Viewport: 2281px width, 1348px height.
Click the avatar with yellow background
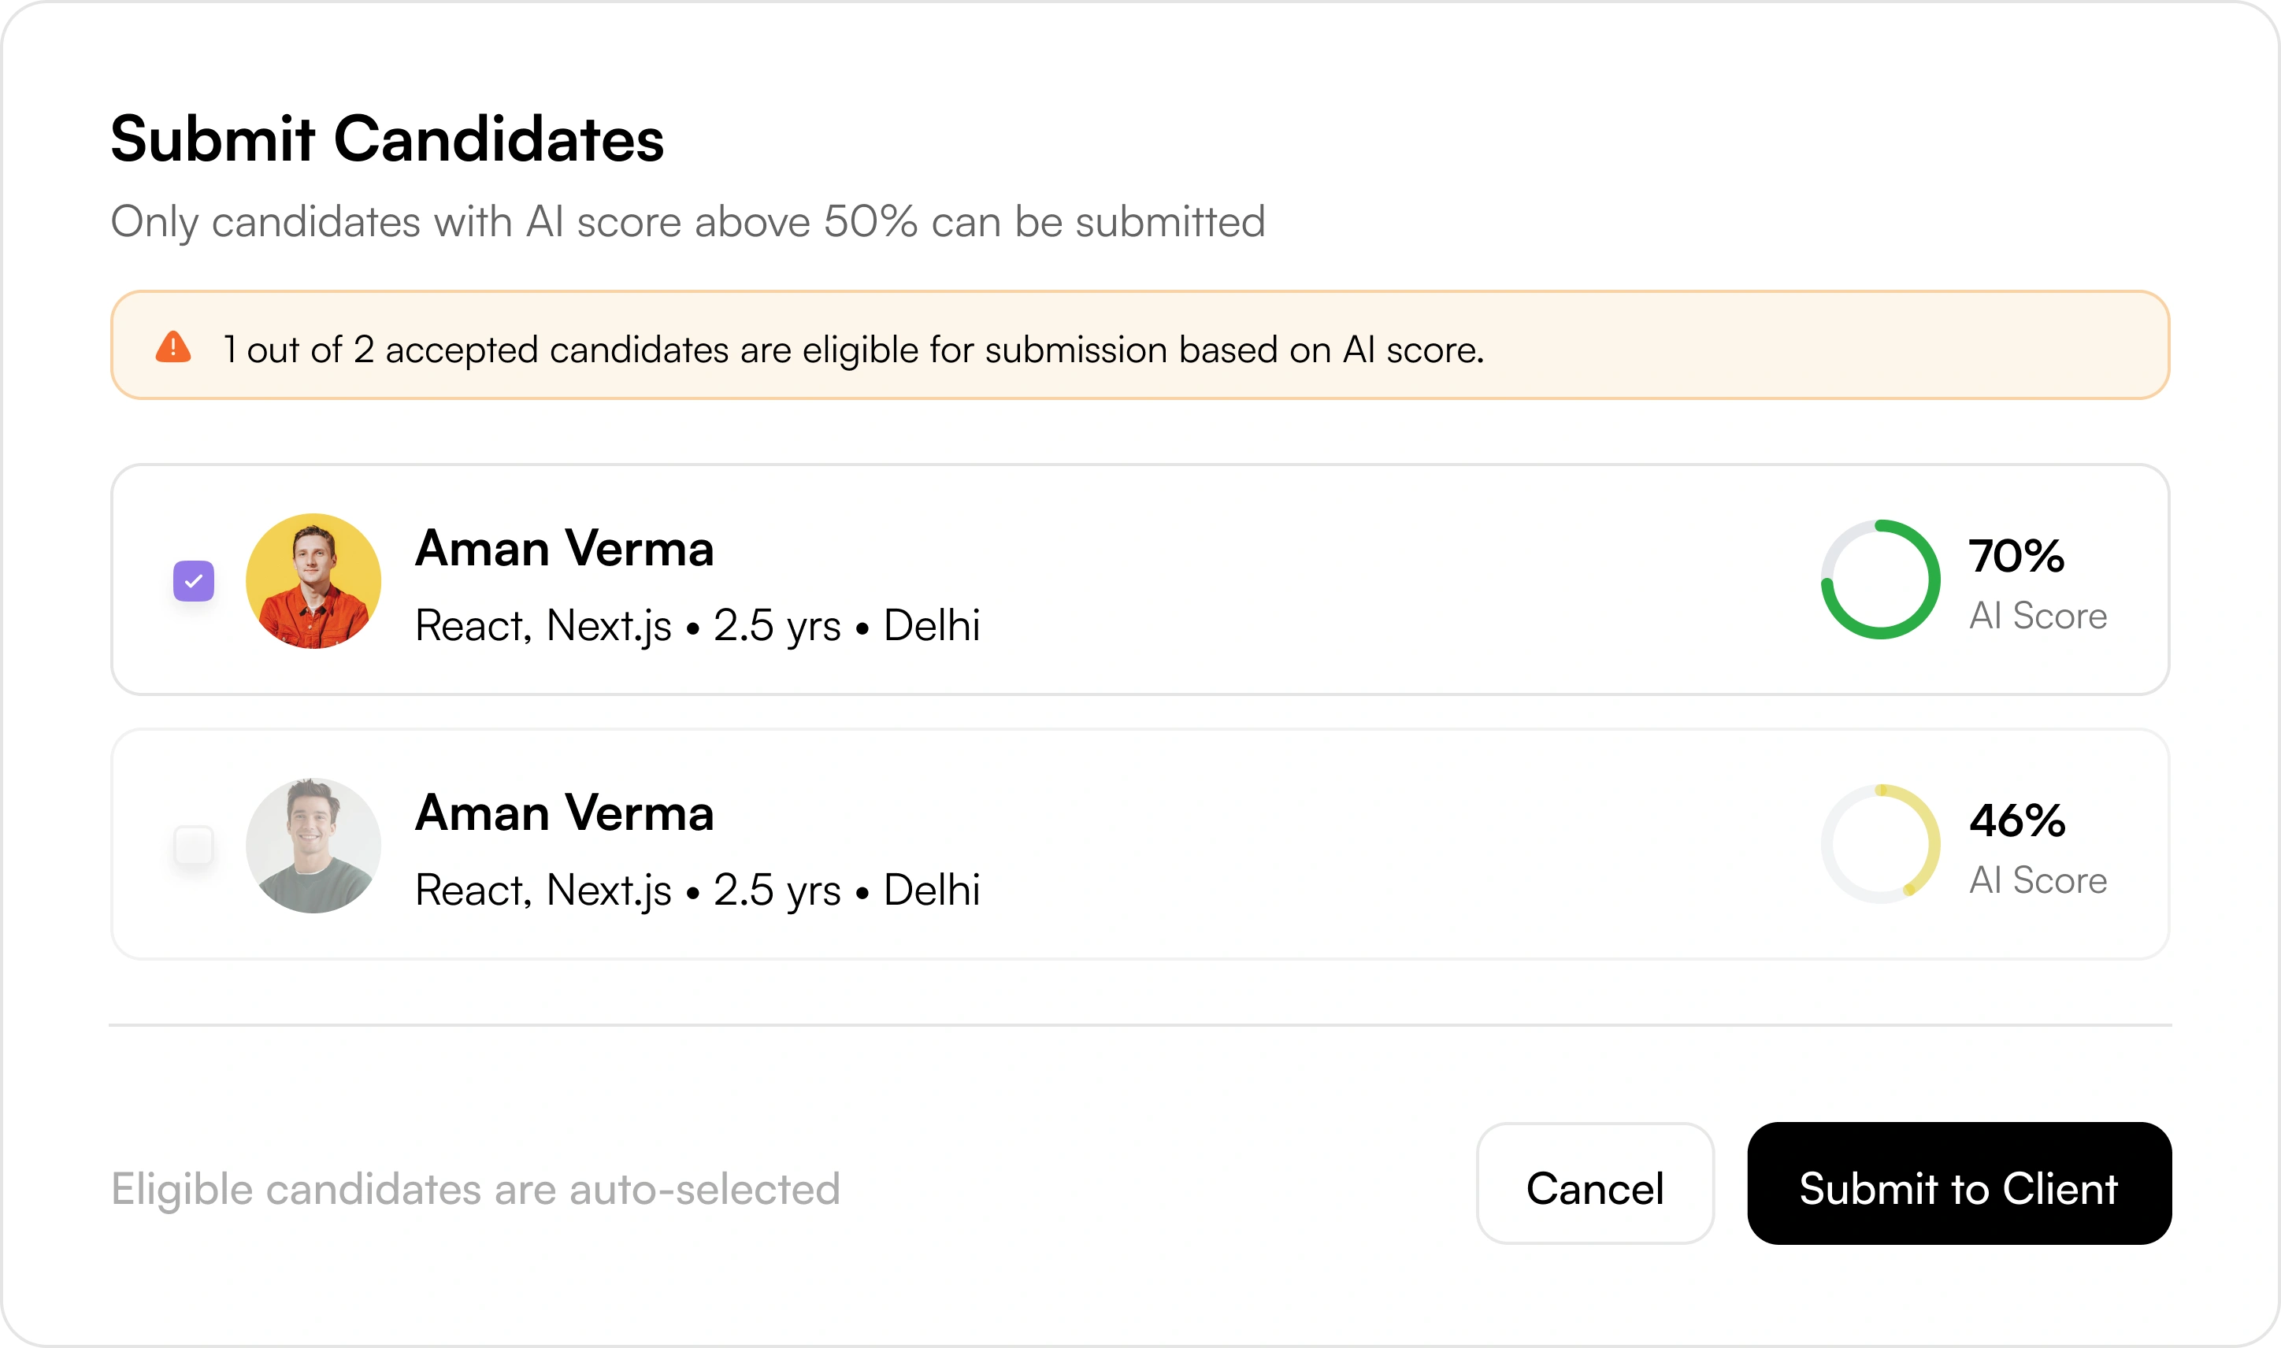point(313,581)
